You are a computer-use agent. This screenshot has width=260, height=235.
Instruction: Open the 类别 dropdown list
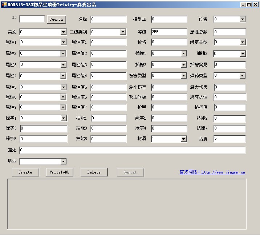tap(63, 32)
